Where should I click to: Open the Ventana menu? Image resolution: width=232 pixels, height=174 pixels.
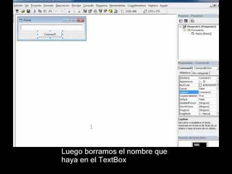point(153,6)
